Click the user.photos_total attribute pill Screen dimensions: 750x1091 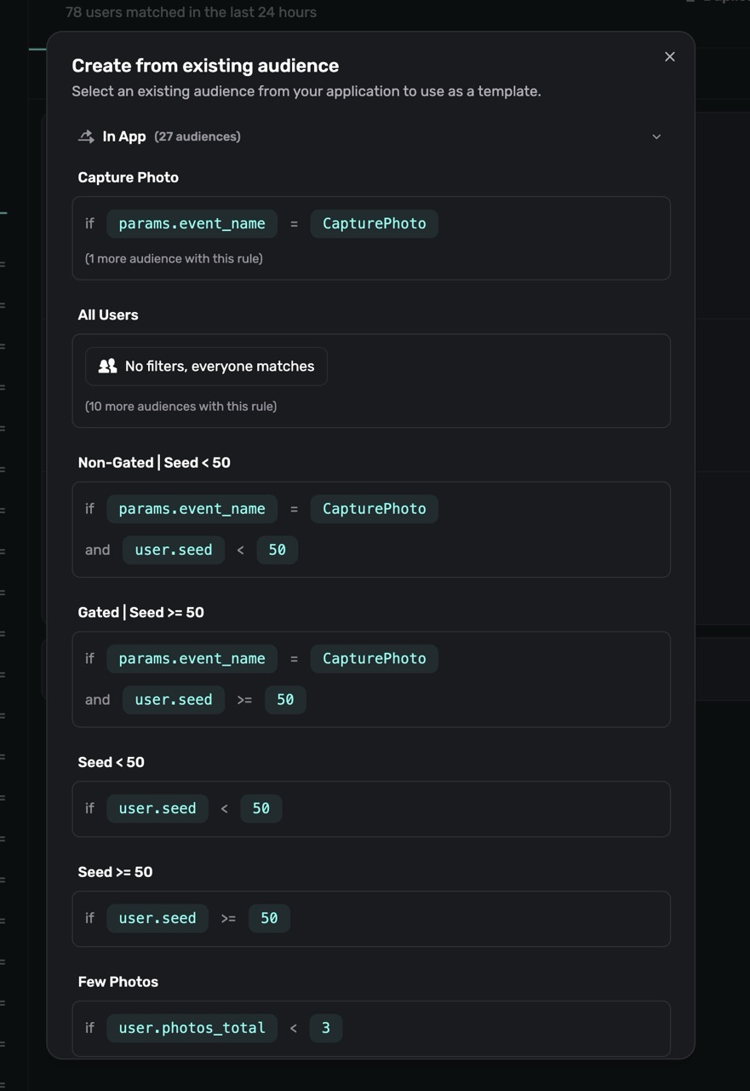pos(192,1028)
